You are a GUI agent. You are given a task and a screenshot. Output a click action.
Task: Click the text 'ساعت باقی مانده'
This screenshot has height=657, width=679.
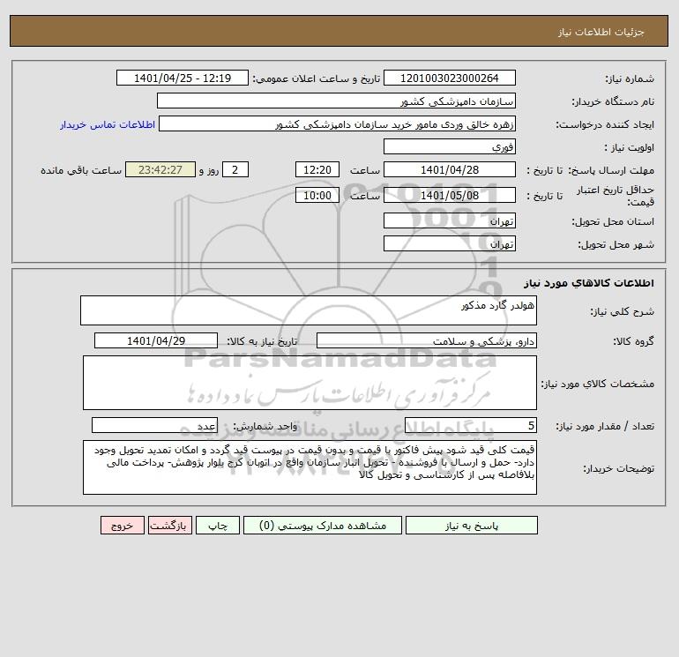[x=81, y=170]
